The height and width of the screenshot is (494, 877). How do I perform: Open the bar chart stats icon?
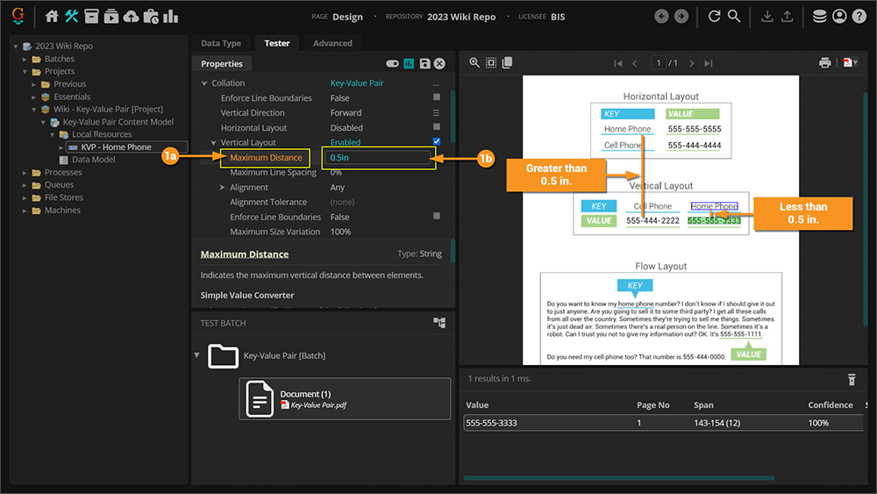coord(170,17)
